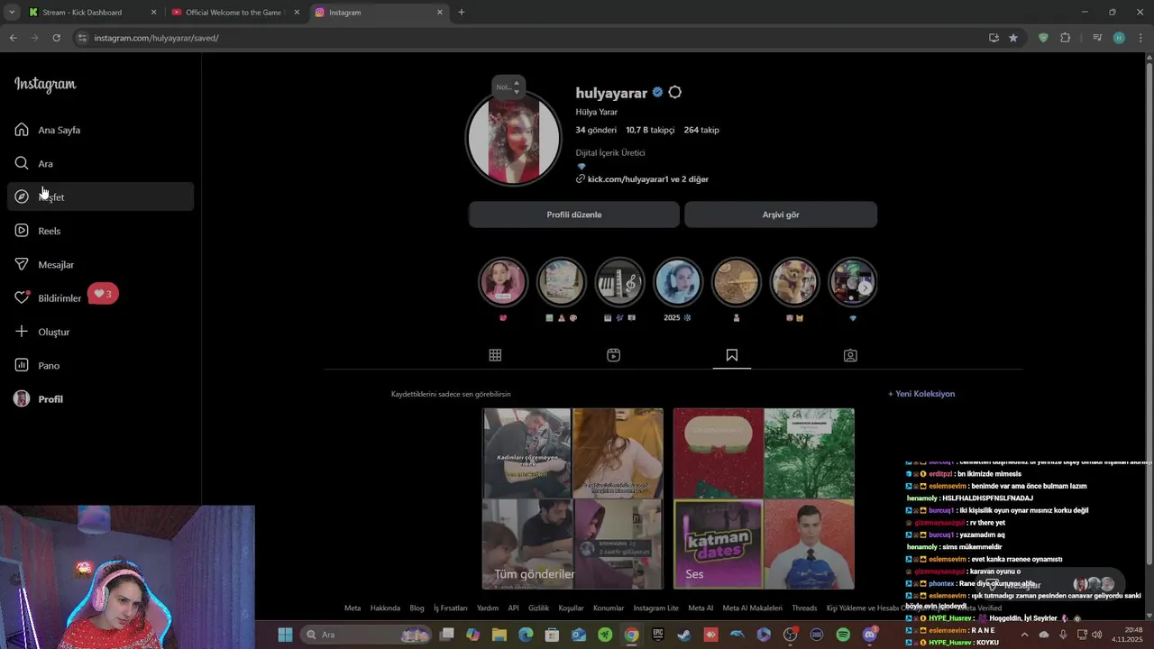Switch to Stream - Kick Dashboard tab
1154x649 pixels.
tap(93, 13)
